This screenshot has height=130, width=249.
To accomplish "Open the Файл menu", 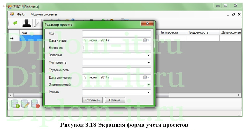I will 21,14.
